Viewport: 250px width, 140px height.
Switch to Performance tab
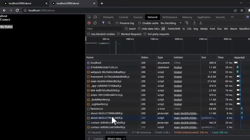click(170, 17)
